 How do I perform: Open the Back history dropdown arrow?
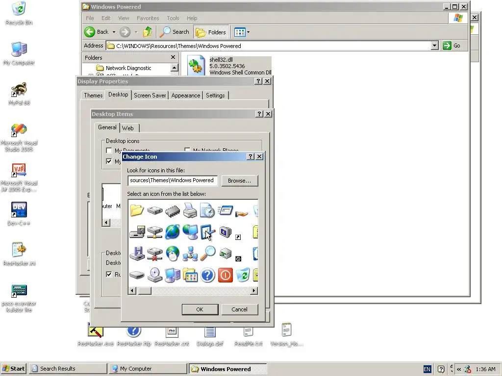click(114, 32)
